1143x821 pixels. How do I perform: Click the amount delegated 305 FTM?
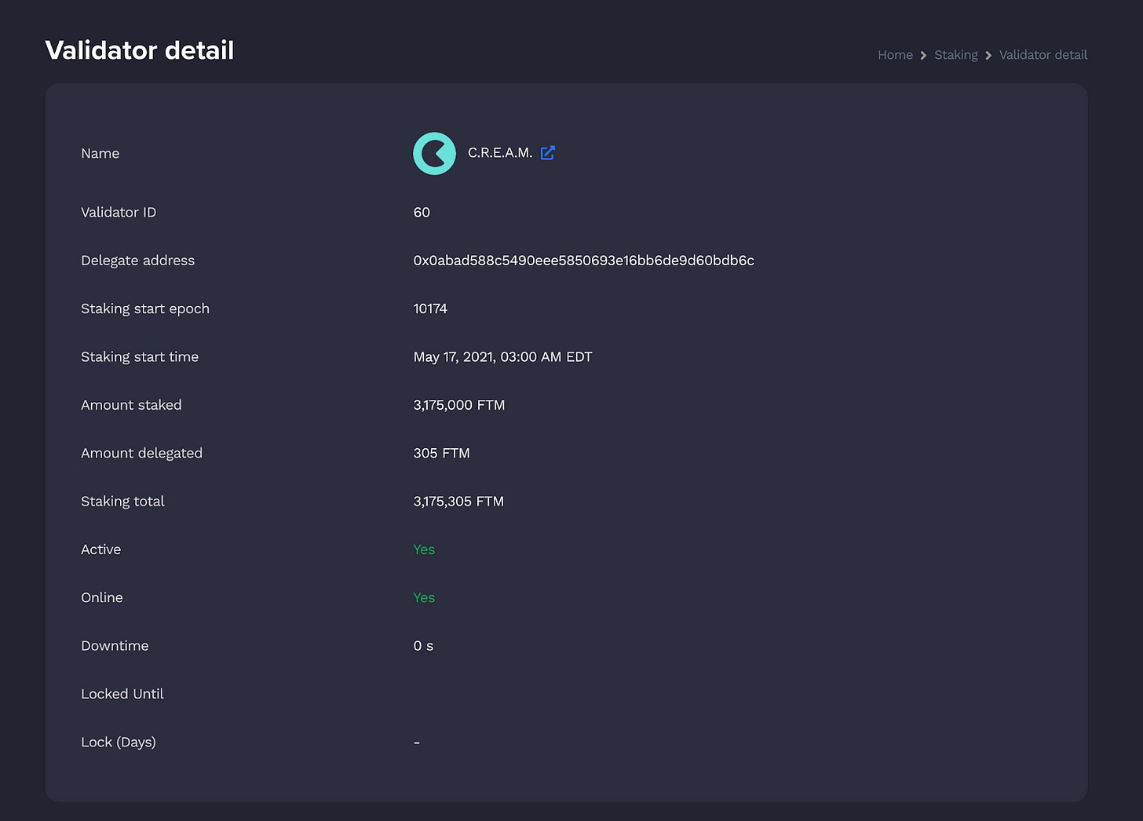(x=441, y=454)
